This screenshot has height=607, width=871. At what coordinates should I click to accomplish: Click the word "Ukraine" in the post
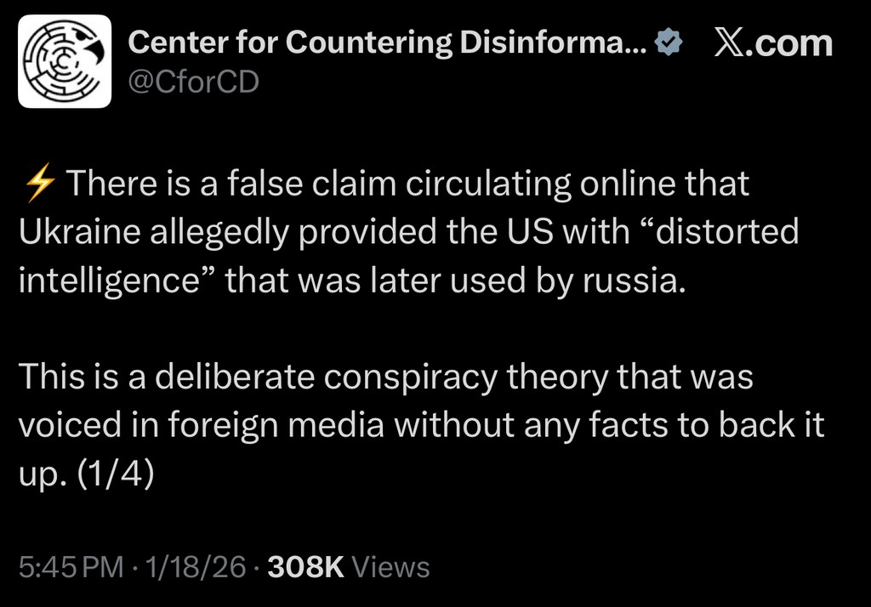(72, 232)
